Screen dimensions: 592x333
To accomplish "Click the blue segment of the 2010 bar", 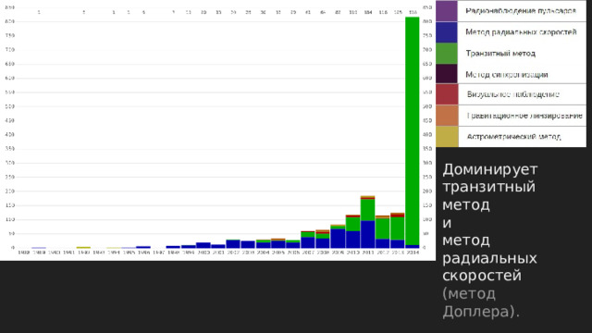I will coord(352,240).
